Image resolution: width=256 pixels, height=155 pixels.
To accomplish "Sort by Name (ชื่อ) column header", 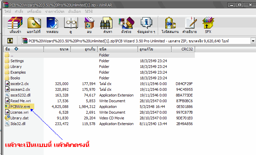I will click(23, 49).
